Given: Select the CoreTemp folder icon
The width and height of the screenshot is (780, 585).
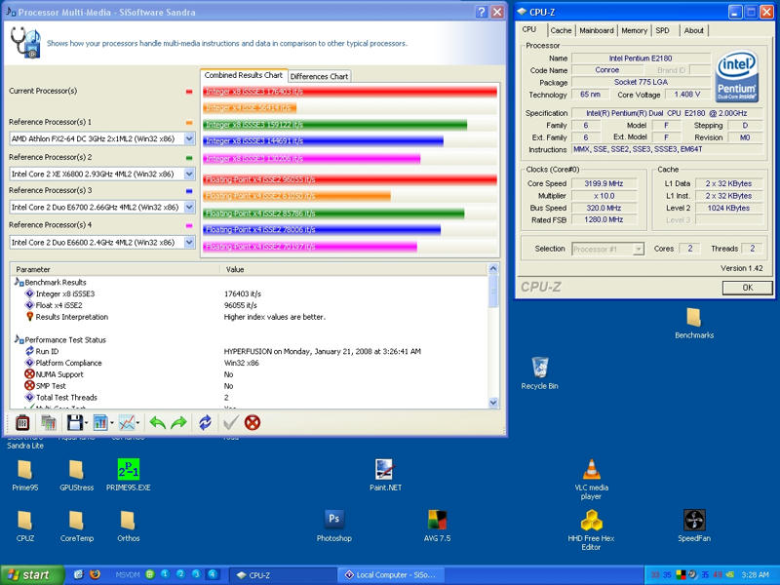Looking at the screenshot, I should coord(77,526).
